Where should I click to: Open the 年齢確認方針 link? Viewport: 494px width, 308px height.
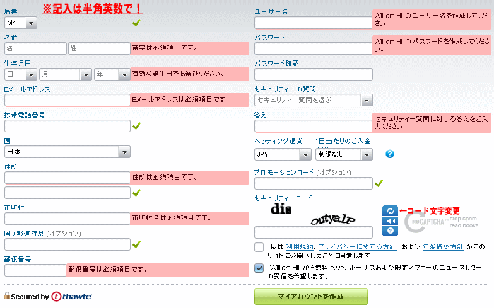pos(443,246)
